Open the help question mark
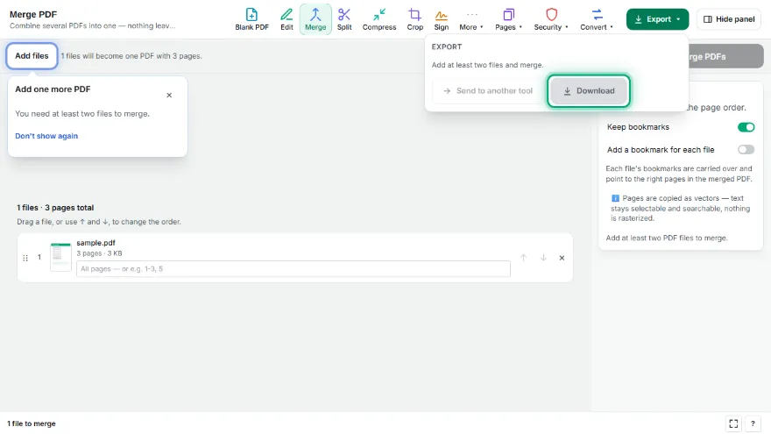771x434 pixels. click(x=753, y=423)
